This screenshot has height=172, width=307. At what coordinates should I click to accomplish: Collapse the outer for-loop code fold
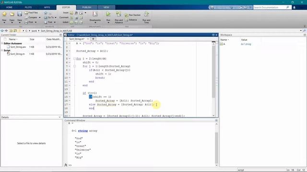[x=75, y=58]
